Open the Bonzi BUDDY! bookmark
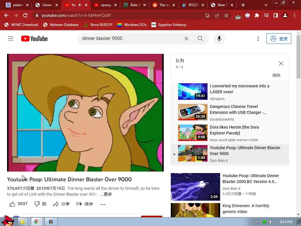 [98, 25]
